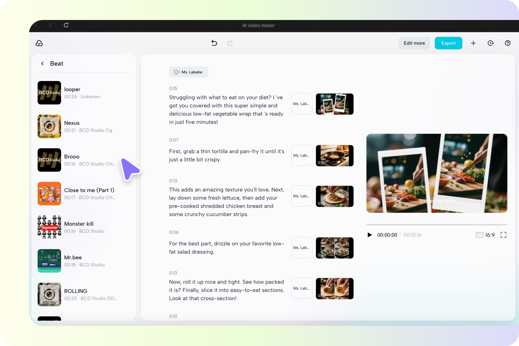Expand the looper track details

click(x=82, y=93)
